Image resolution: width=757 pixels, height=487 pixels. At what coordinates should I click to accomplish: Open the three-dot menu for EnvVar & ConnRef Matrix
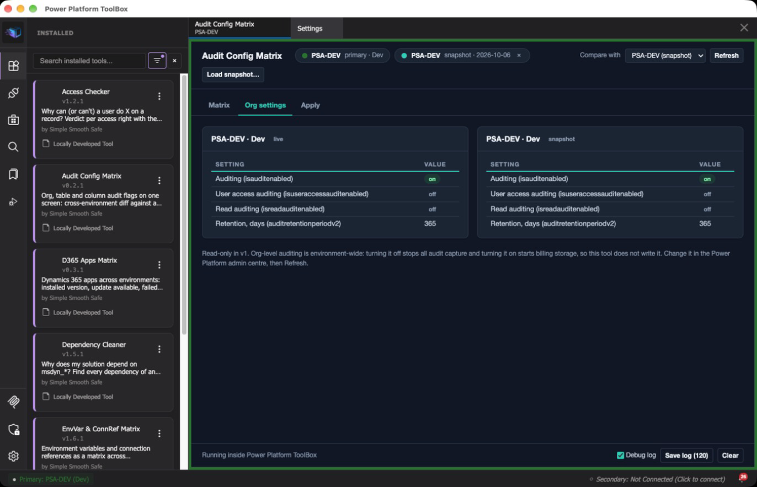tap(159, 434)
